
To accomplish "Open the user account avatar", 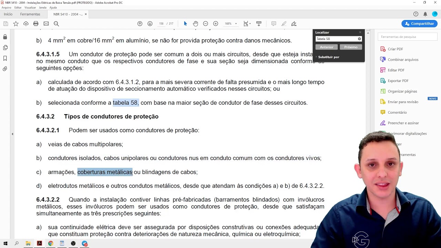I will (434, 14).
